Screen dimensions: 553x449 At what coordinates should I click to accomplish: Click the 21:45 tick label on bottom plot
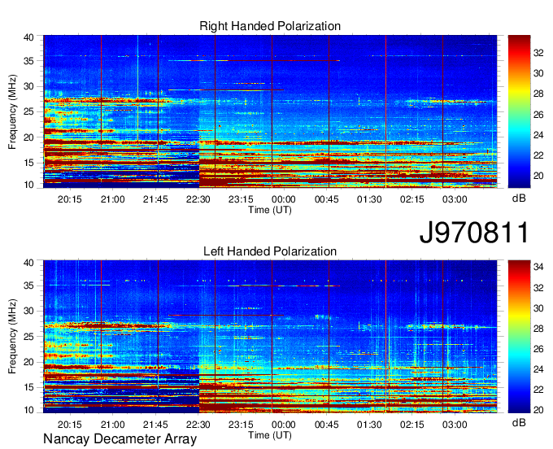(x=155, y=425)
